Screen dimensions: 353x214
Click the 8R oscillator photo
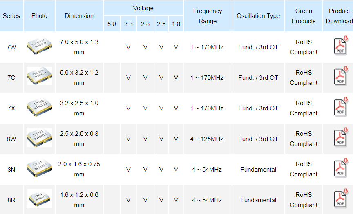coord(39,199)
